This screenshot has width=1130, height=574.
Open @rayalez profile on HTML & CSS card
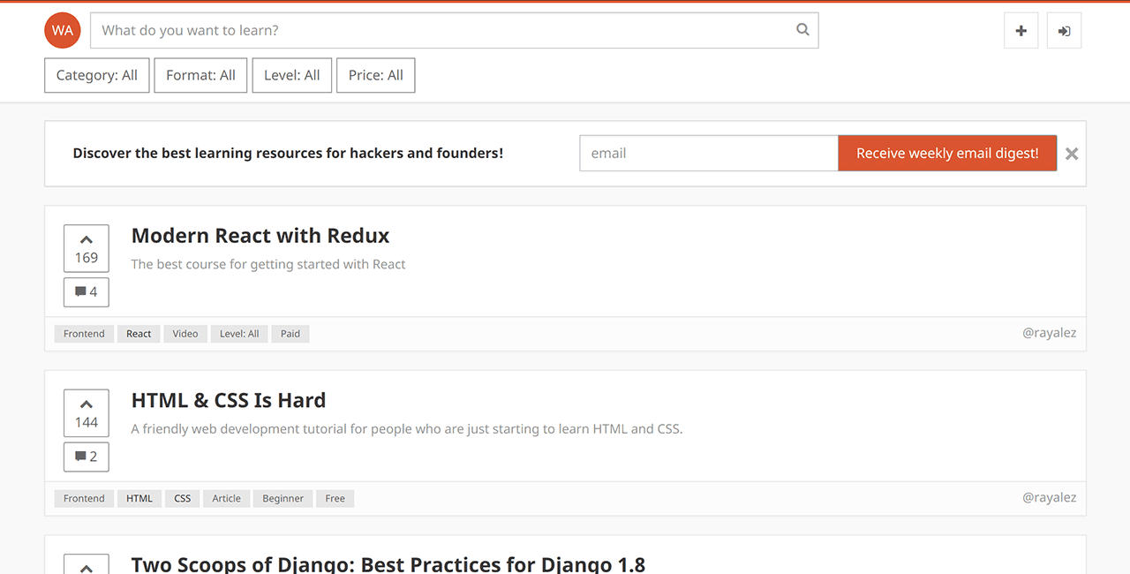coord(1049,497)
